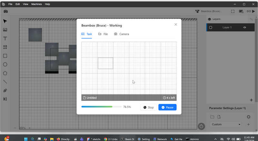This screenshot has height=141, width=258.
Task: Show hidden system tray icons chevron
Action: tap(215, 139)
